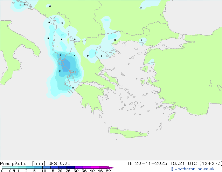Click the 2–5 mm legend color swatch

[x=30, y=167]
